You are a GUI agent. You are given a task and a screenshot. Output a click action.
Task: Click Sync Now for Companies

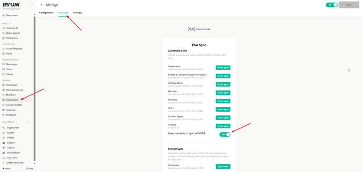point(223,166)
